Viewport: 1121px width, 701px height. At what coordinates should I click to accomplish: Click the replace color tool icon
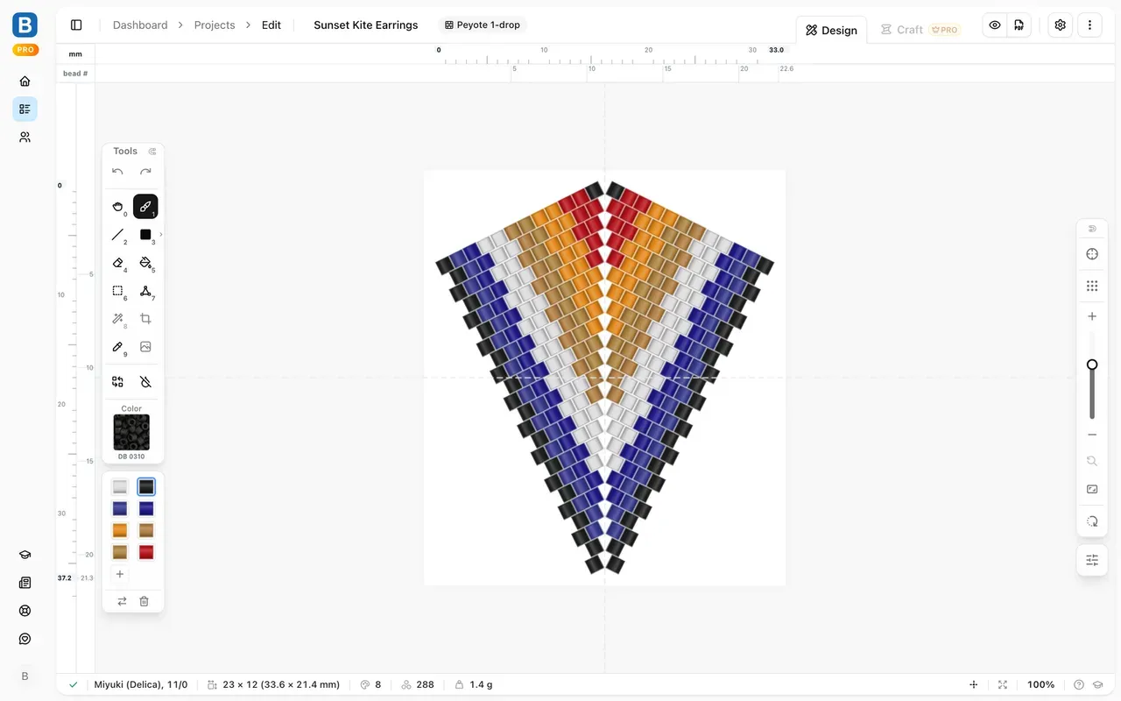click(118, 382)
